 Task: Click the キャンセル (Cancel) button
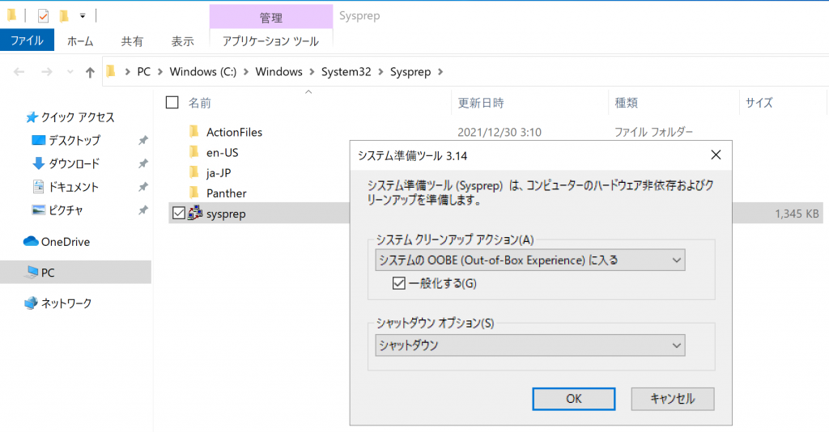pyautogui.click(x=673, y=399)
